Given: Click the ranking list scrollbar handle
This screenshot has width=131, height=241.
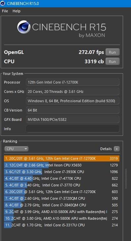Looking at the screenshot, I should coord(126,178).
